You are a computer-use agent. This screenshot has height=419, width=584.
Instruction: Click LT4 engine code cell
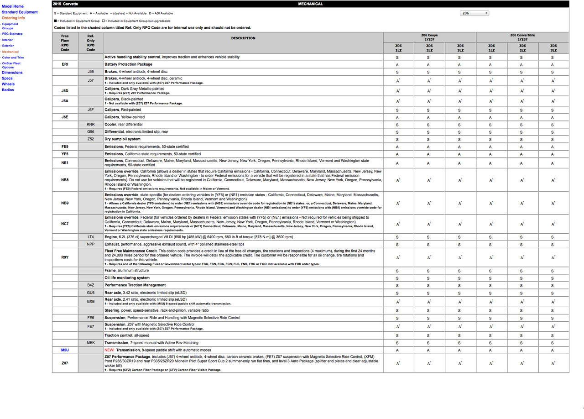[91, 237]
